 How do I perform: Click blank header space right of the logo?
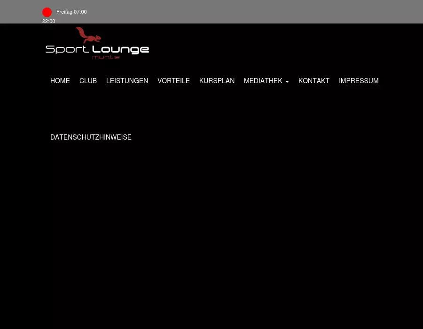(282, 45)
